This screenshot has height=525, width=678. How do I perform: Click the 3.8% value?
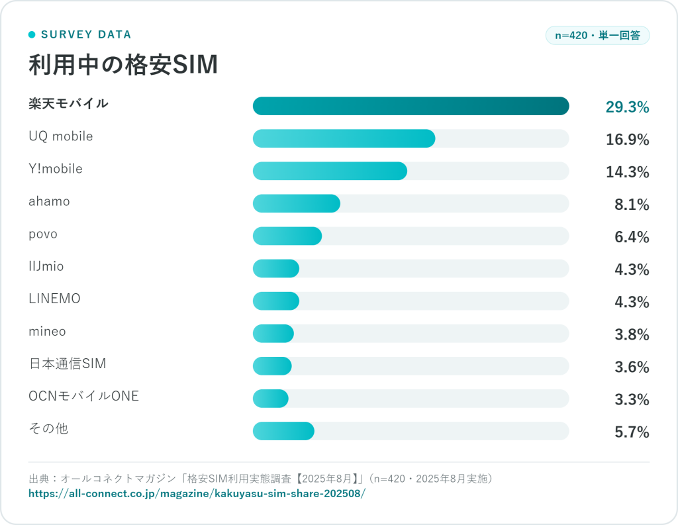click(x=632, y=334)
